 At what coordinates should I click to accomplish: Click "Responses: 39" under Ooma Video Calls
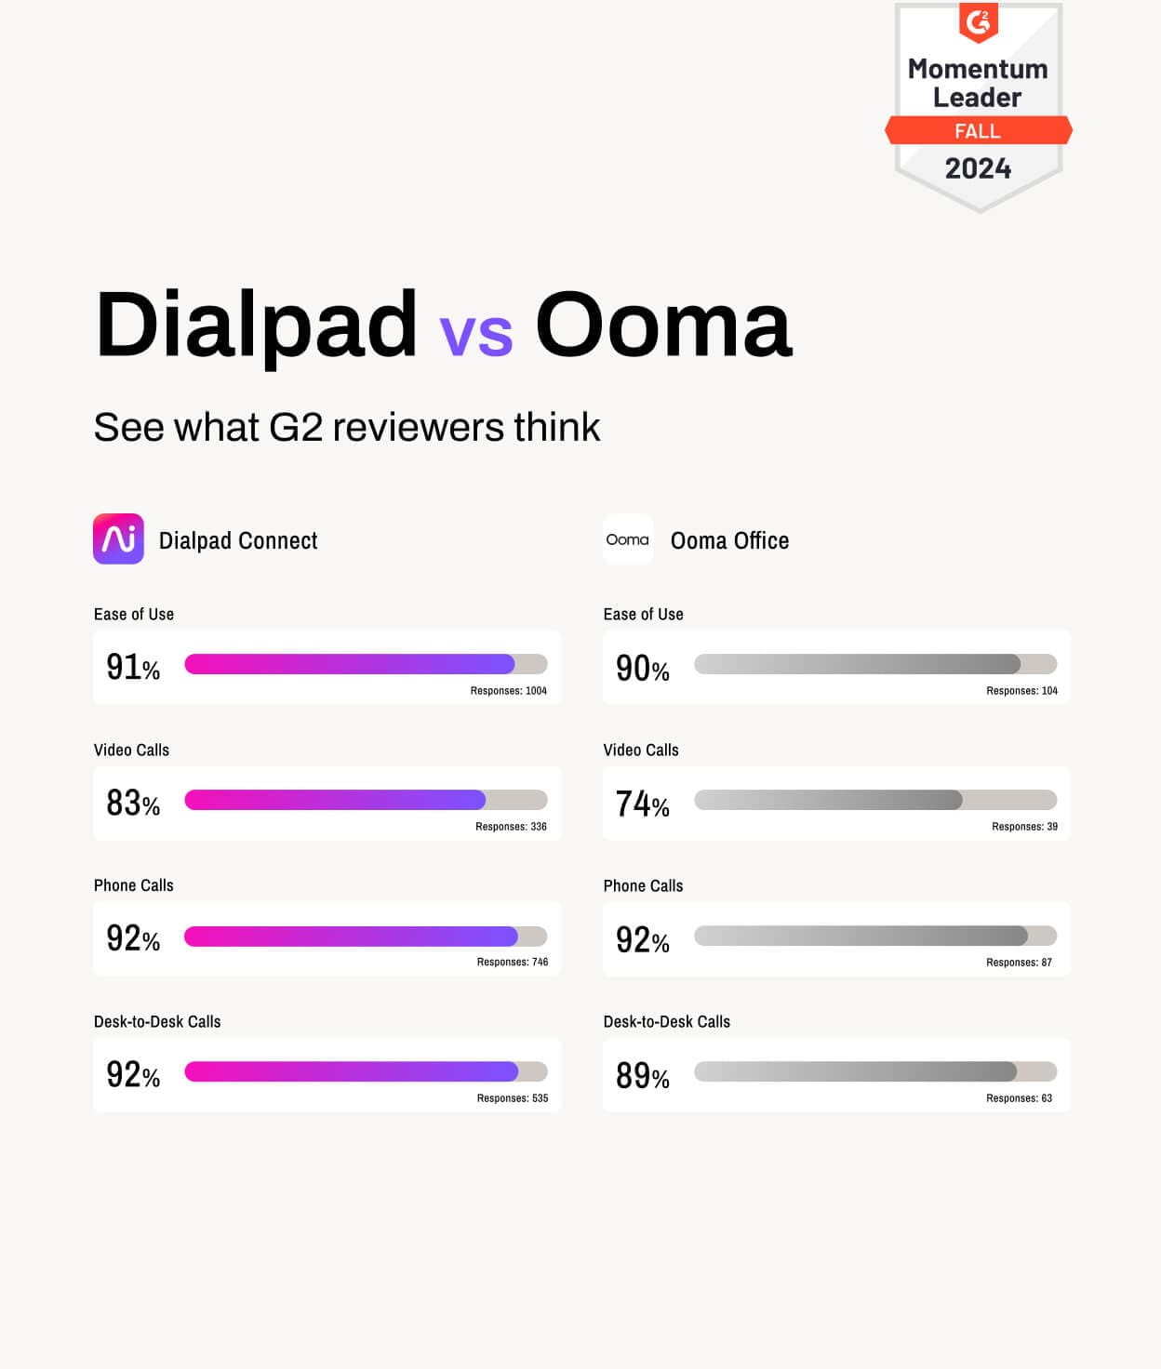pos(1024,827)
